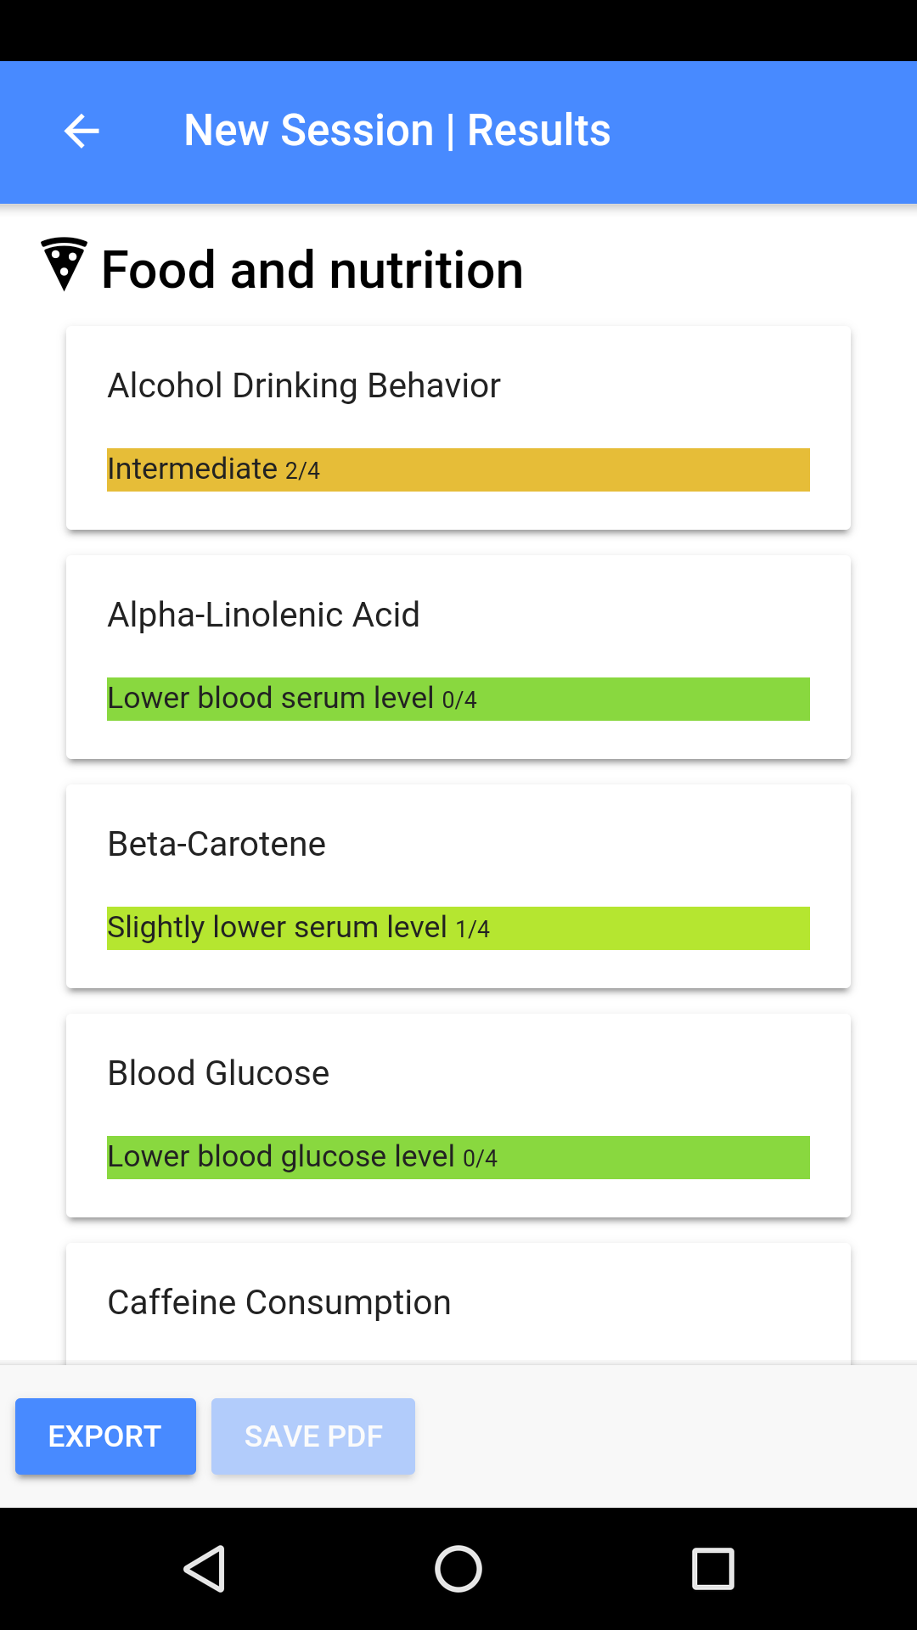The image size is (917, 1630).
Task: Click the SAVE PDF button
Action: pos(312,1436)
